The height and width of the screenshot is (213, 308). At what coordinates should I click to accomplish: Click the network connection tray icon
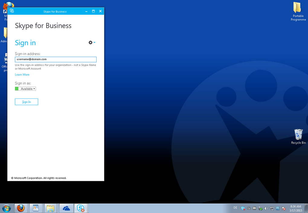[x=272, y=208]
